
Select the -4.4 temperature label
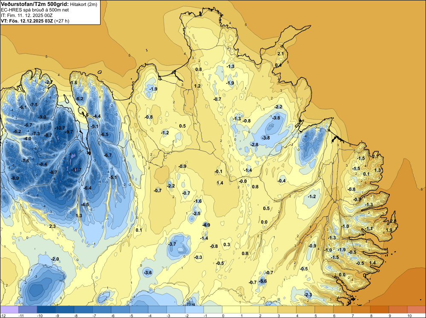point(97,116)
